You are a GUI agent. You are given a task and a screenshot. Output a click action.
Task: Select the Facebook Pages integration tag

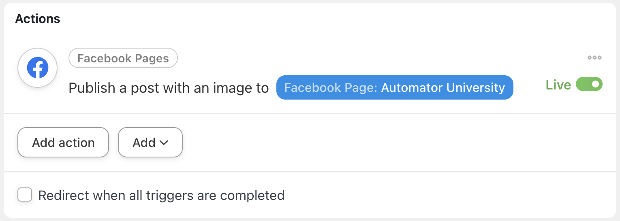tap(123, 58)
